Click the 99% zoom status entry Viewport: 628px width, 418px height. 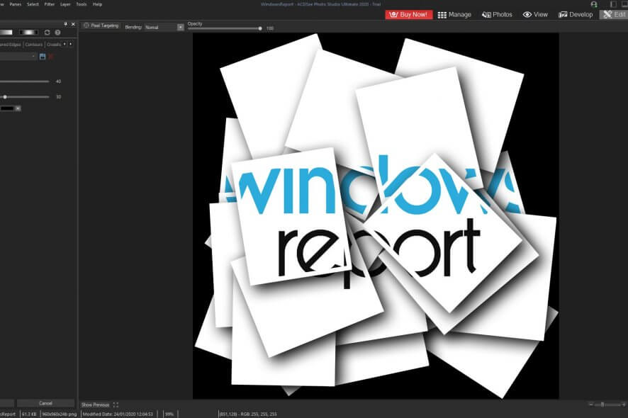click(169, 414)
